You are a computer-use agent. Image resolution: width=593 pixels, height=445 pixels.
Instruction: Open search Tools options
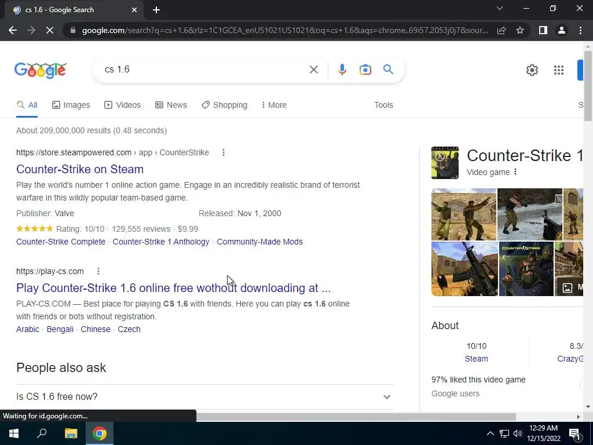383,105
